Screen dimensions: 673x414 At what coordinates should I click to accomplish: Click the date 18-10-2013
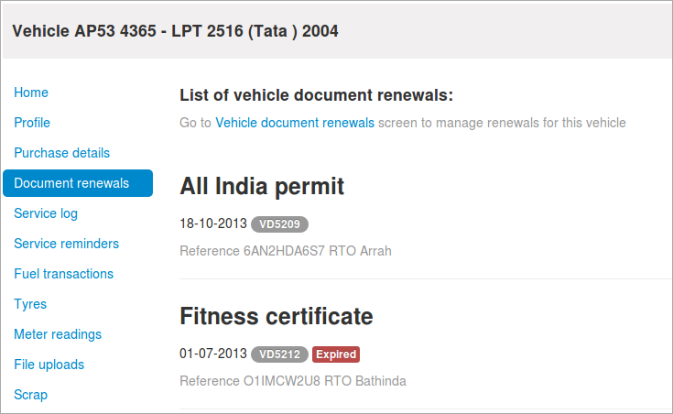213,223
